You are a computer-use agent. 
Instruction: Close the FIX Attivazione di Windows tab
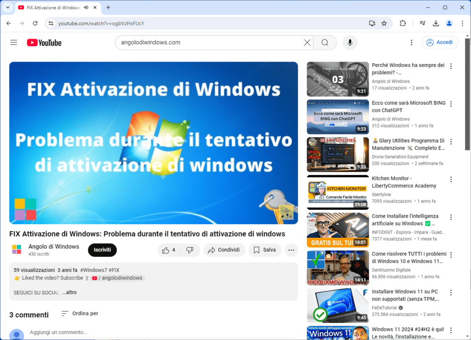tap(95, 7)
